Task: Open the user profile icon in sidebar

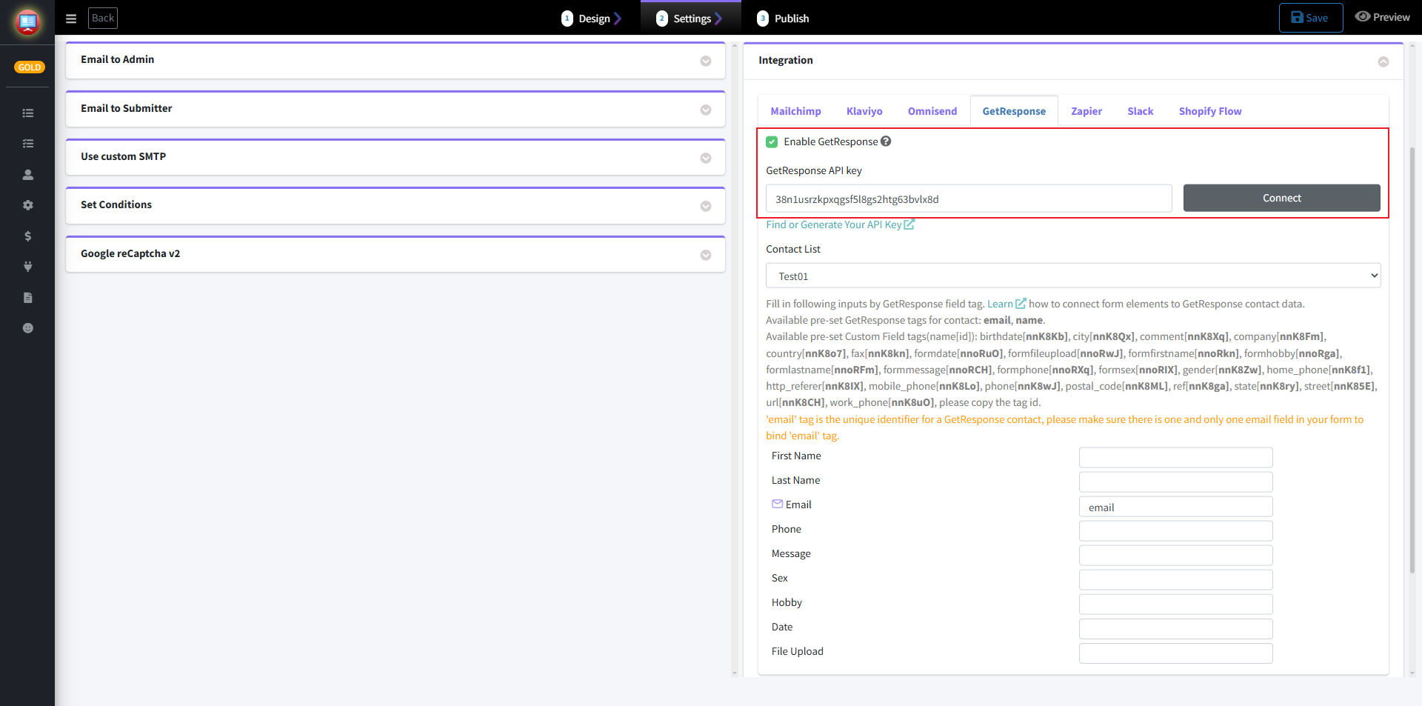Action: click(28, 175)
